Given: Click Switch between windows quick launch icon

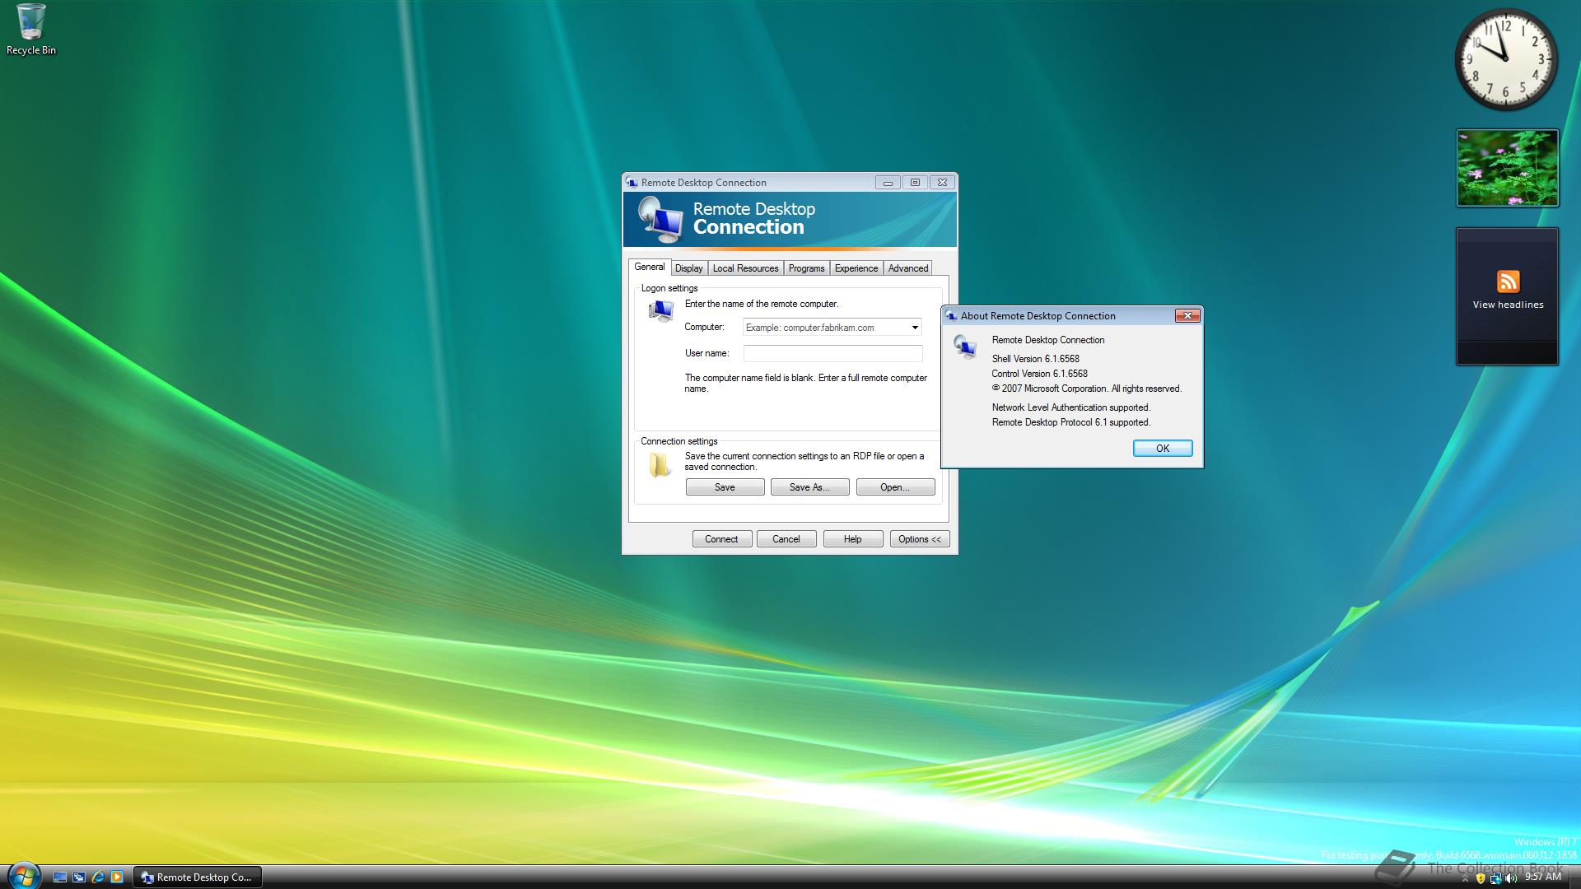Looking at the screenshot, I should click(79, 877).
